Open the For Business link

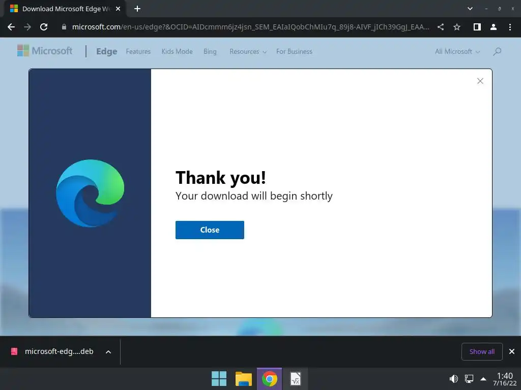(x=294, y=51)
